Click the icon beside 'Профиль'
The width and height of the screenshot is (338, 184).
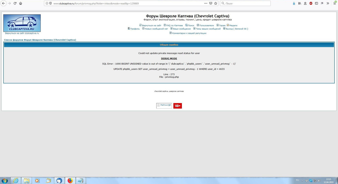click(x=129, y=29)
